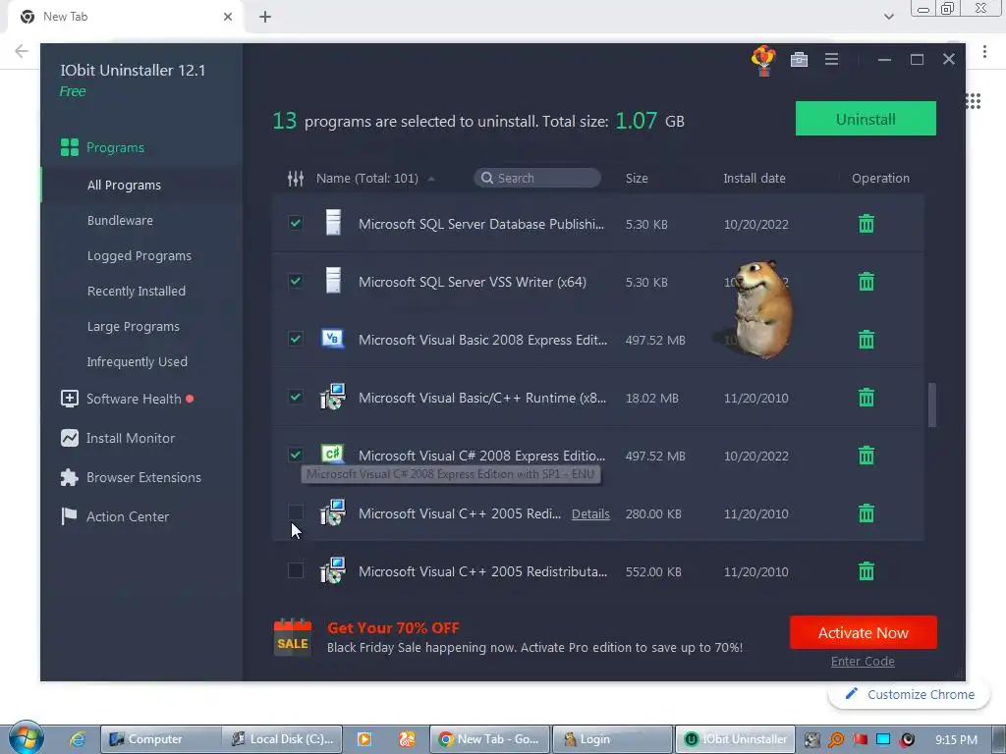This screenshot has width=1006, height=754.
Task: Sort by Size column header
Action: (x=637, y=179)
